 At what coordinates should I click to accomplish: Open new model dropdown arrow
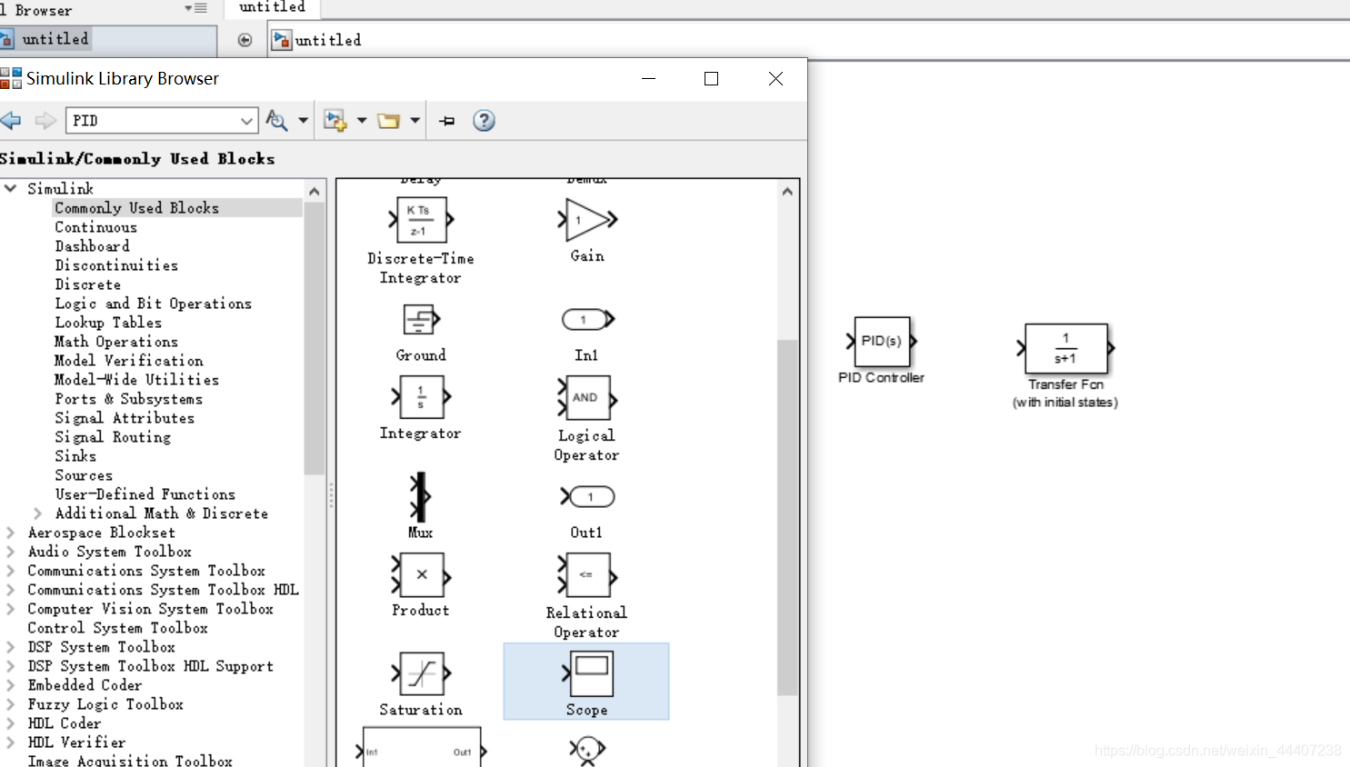[362, 120]
